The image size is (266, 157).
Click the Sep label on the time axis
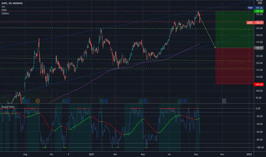click(x=196, y=154)
